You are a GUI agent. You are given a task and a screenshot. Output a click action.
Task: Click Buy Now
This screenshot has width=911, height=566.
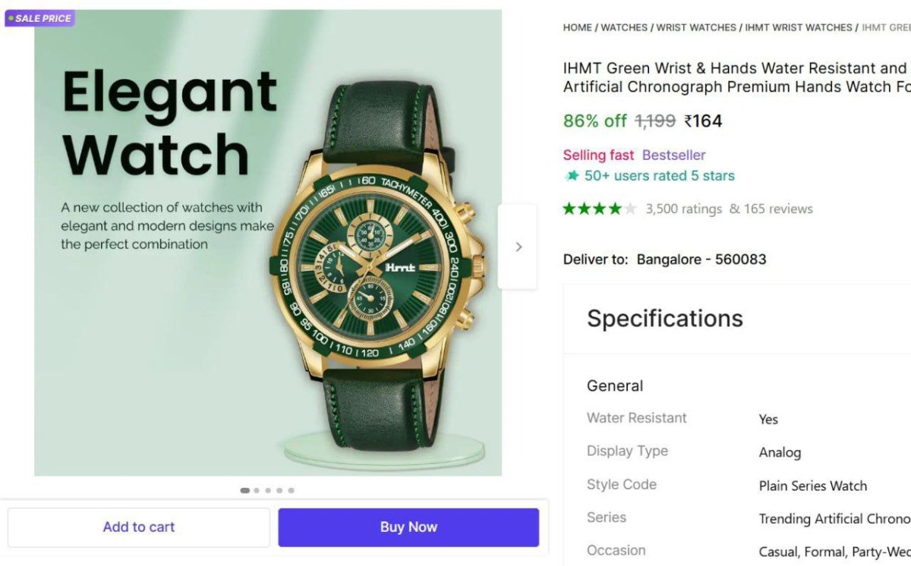pos(408,527)
